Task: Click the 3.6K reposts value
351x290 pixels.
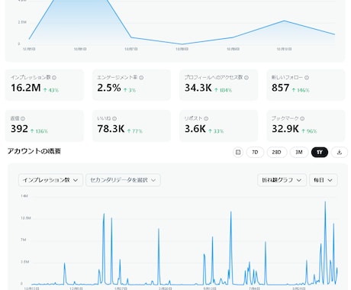Action: coord(195,129)
